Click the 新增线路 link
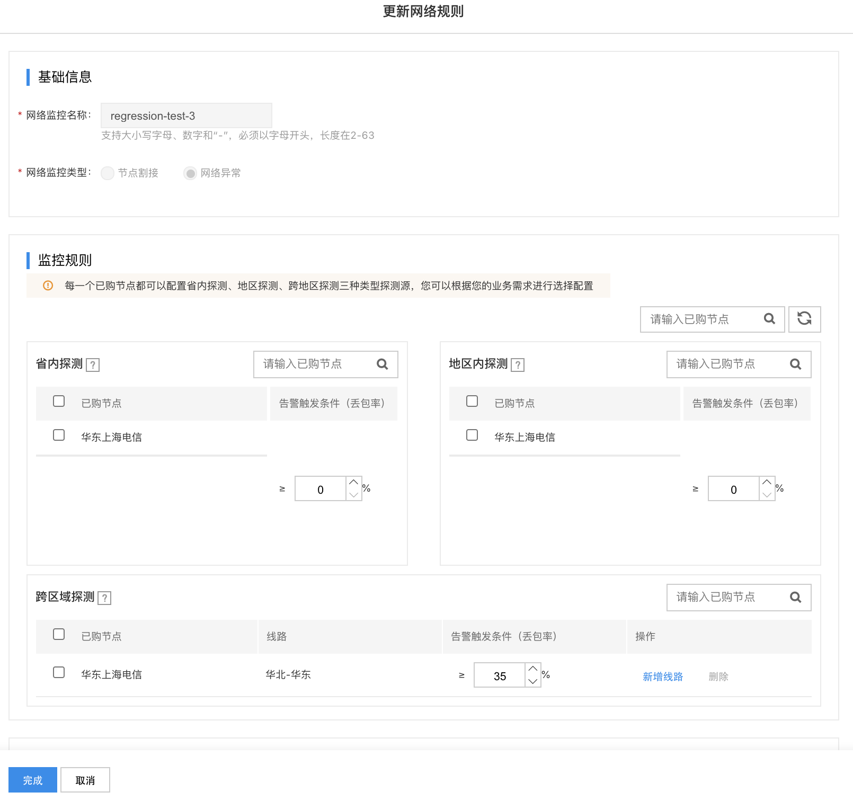Viewport: 853px width, 801px height. pyautogui.click(x=663, y=677)
